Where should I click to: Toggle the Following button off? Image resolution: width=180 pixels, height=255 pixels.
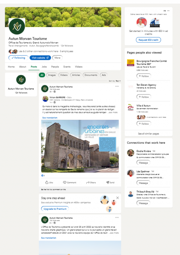click(x=18, y=58)
